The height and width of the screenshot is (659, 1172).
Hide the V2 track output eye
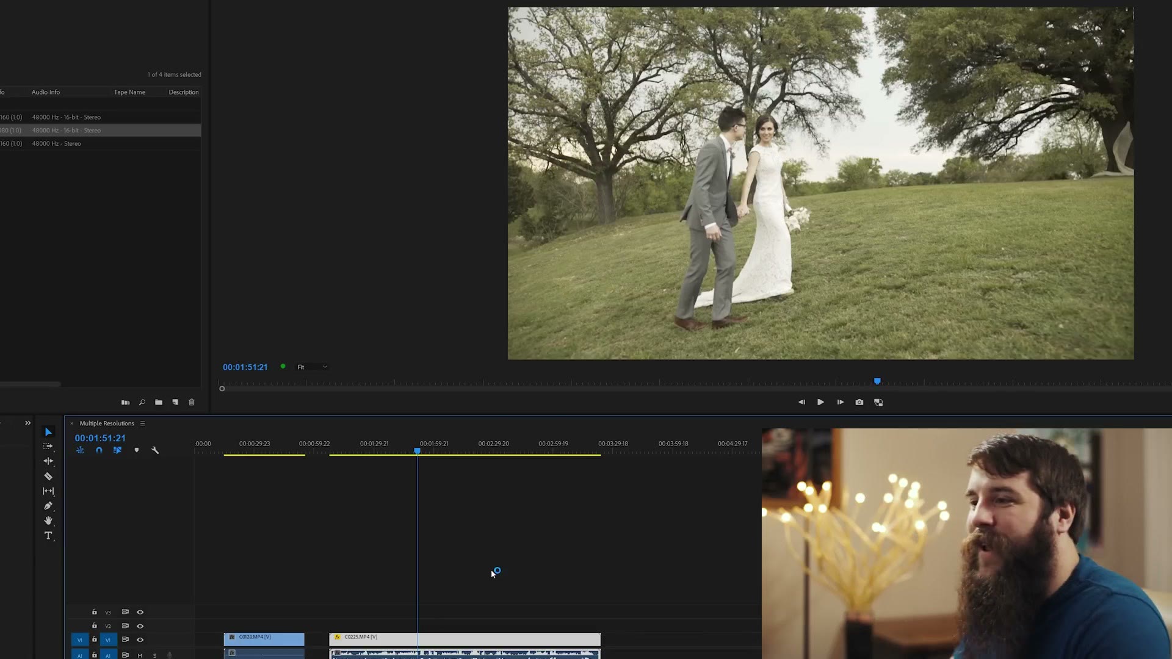[x=140, y=626]
